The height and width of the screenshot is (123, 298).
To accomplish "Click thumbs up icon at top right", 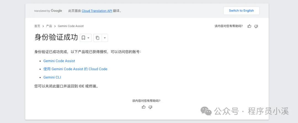I will 249,26.
